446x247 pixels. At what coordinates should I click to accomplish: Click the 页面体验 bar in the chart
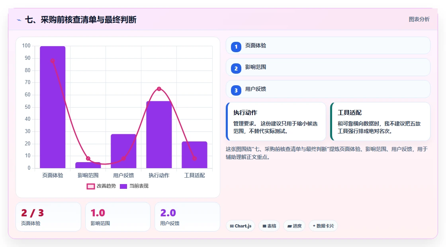[x=53, y=107]
